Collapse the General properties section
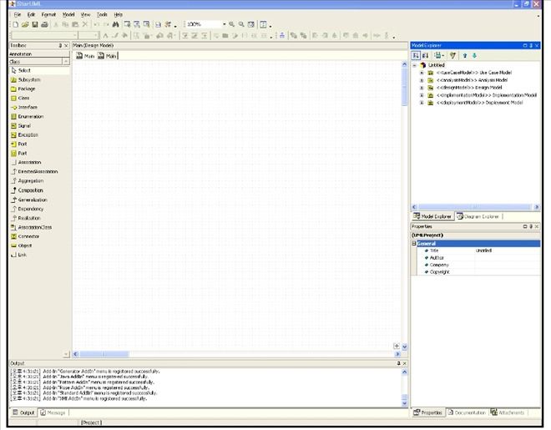 point(414,244)
